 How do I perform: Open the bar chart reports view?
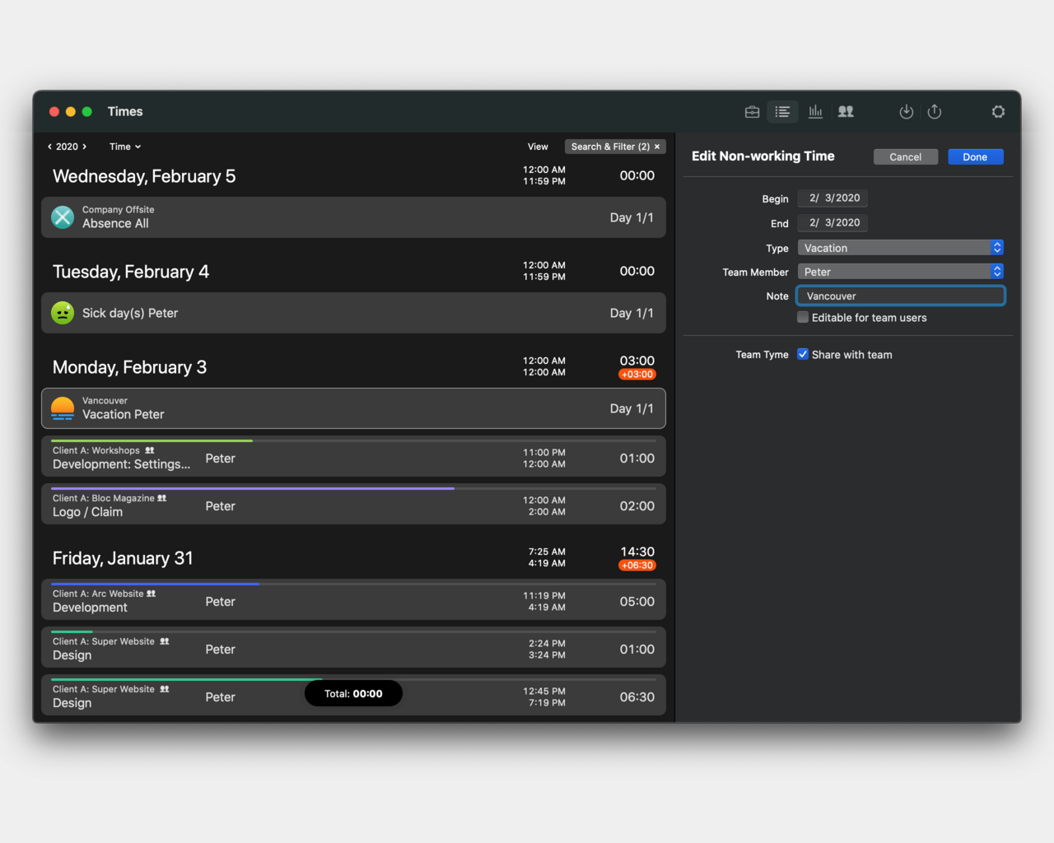(x=815, y=112)
